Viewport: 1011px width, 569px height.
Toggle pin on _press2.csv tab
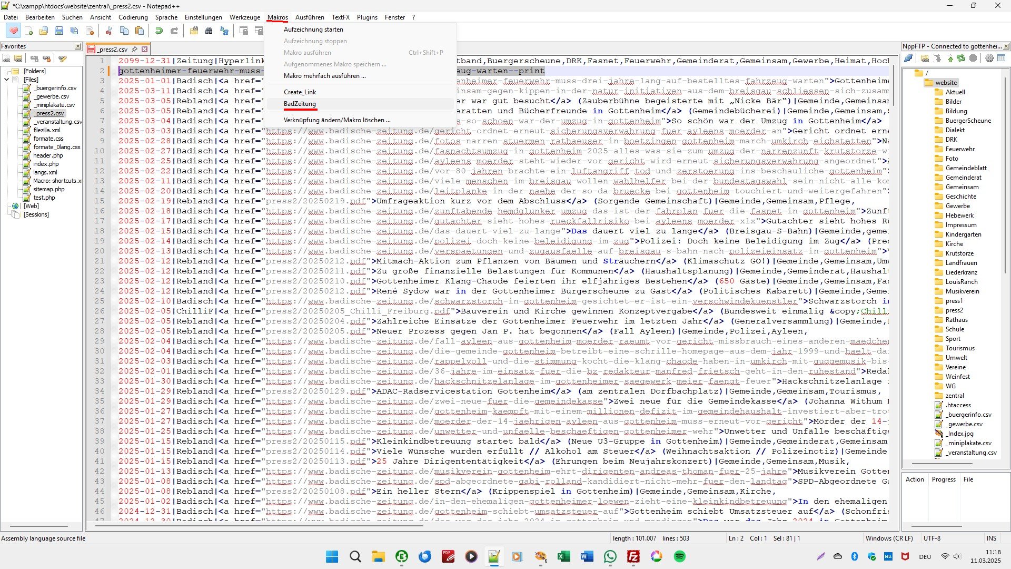coord(134,50)
